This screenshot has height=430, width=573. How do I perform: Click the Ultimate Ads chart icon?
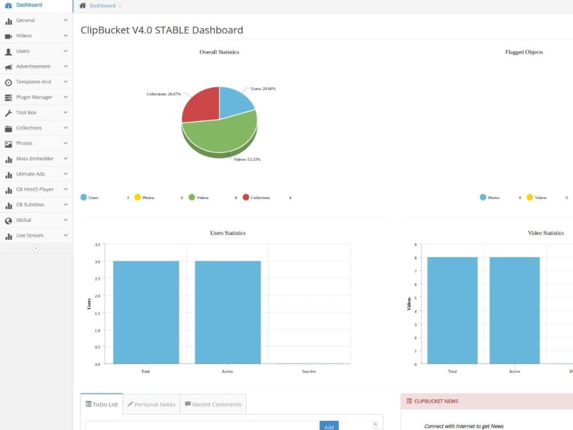click(x=9, y=175)
